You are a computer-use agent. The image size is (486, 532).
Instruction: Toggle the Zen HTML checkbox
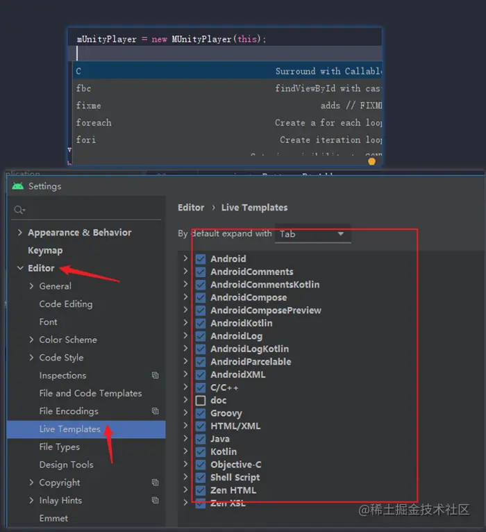point(201,490)
